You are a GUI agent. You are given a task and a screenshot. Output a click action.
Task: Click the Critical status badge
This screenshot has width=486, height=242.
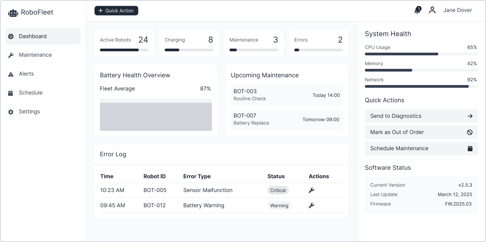(x=278, y=190)
